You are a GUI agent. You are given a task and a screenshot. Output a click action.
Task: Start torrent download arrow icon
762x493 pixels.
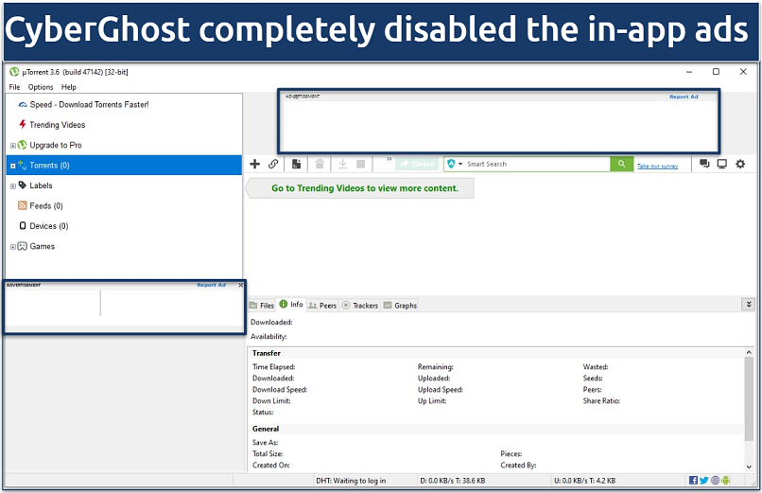tap(342, 164)
